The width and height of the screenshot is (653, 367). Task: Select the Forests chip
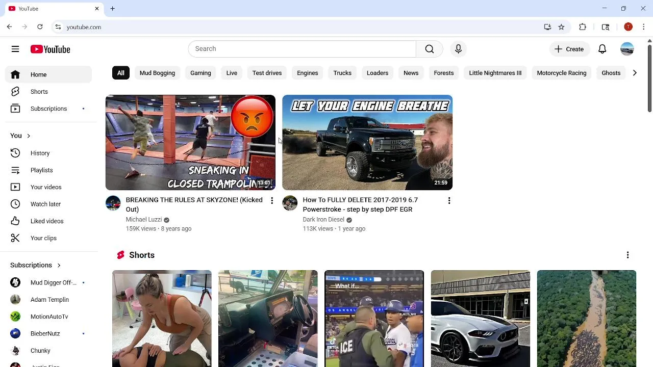[444, 73]
